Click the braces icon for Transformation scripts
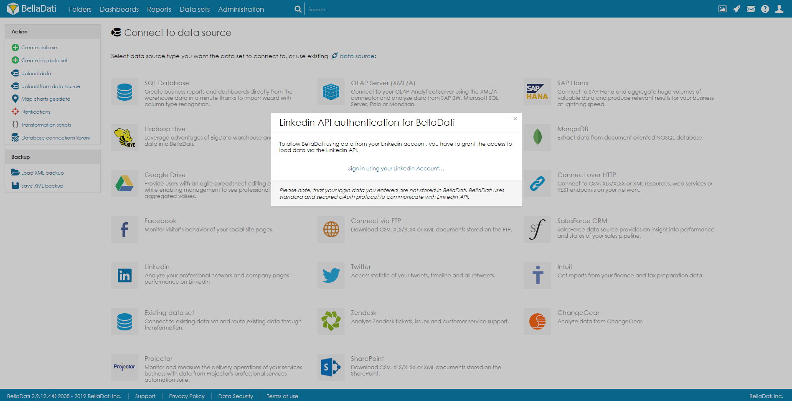 pyautogui.click(x=15, y=124)
